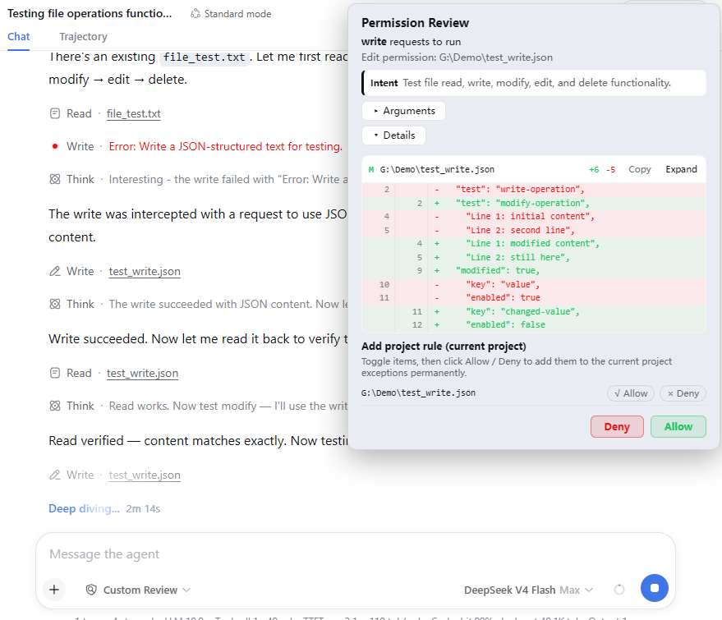Image resolution: width=722 pixels, height=620 pixels.
Task: Stop the agent with the blue stop button
Action: point(655,588)
